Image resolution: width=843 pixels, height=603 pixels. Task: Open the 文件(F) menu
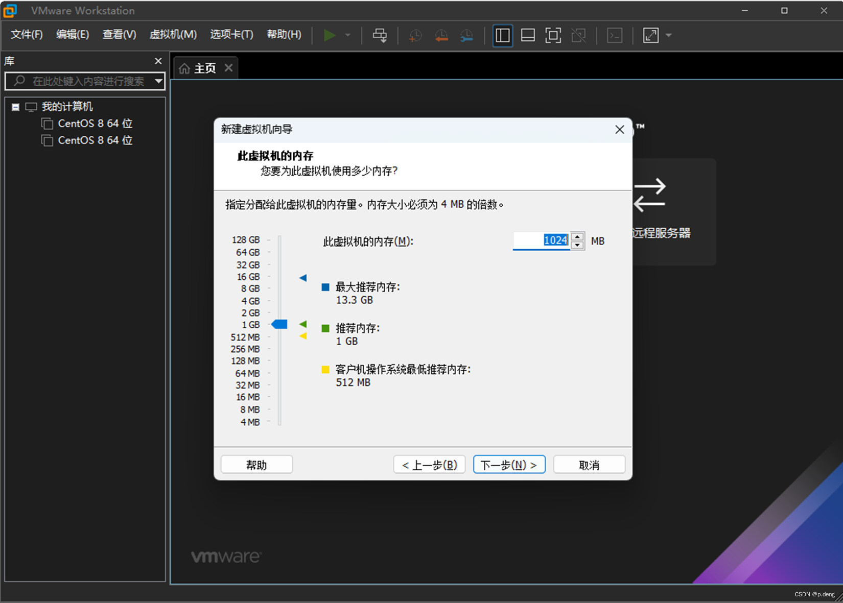(x=27, y=34)
